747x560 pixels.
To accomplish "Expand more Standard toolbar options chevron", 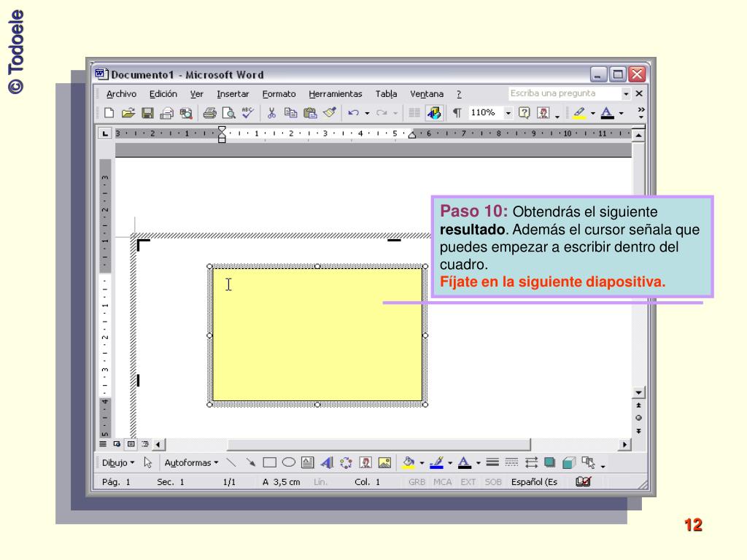I will point(641,112).
